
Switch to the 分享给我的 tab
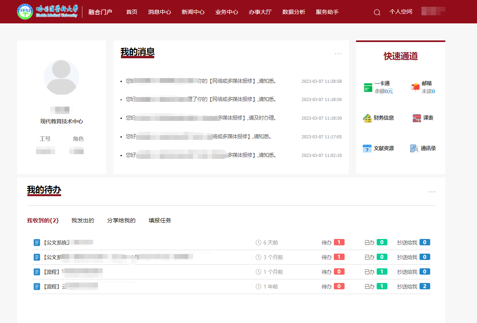[x=121, y=220]
